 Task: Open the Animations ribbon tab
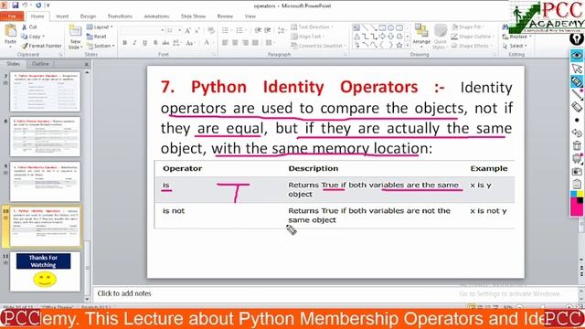click(x=156, y=16)
